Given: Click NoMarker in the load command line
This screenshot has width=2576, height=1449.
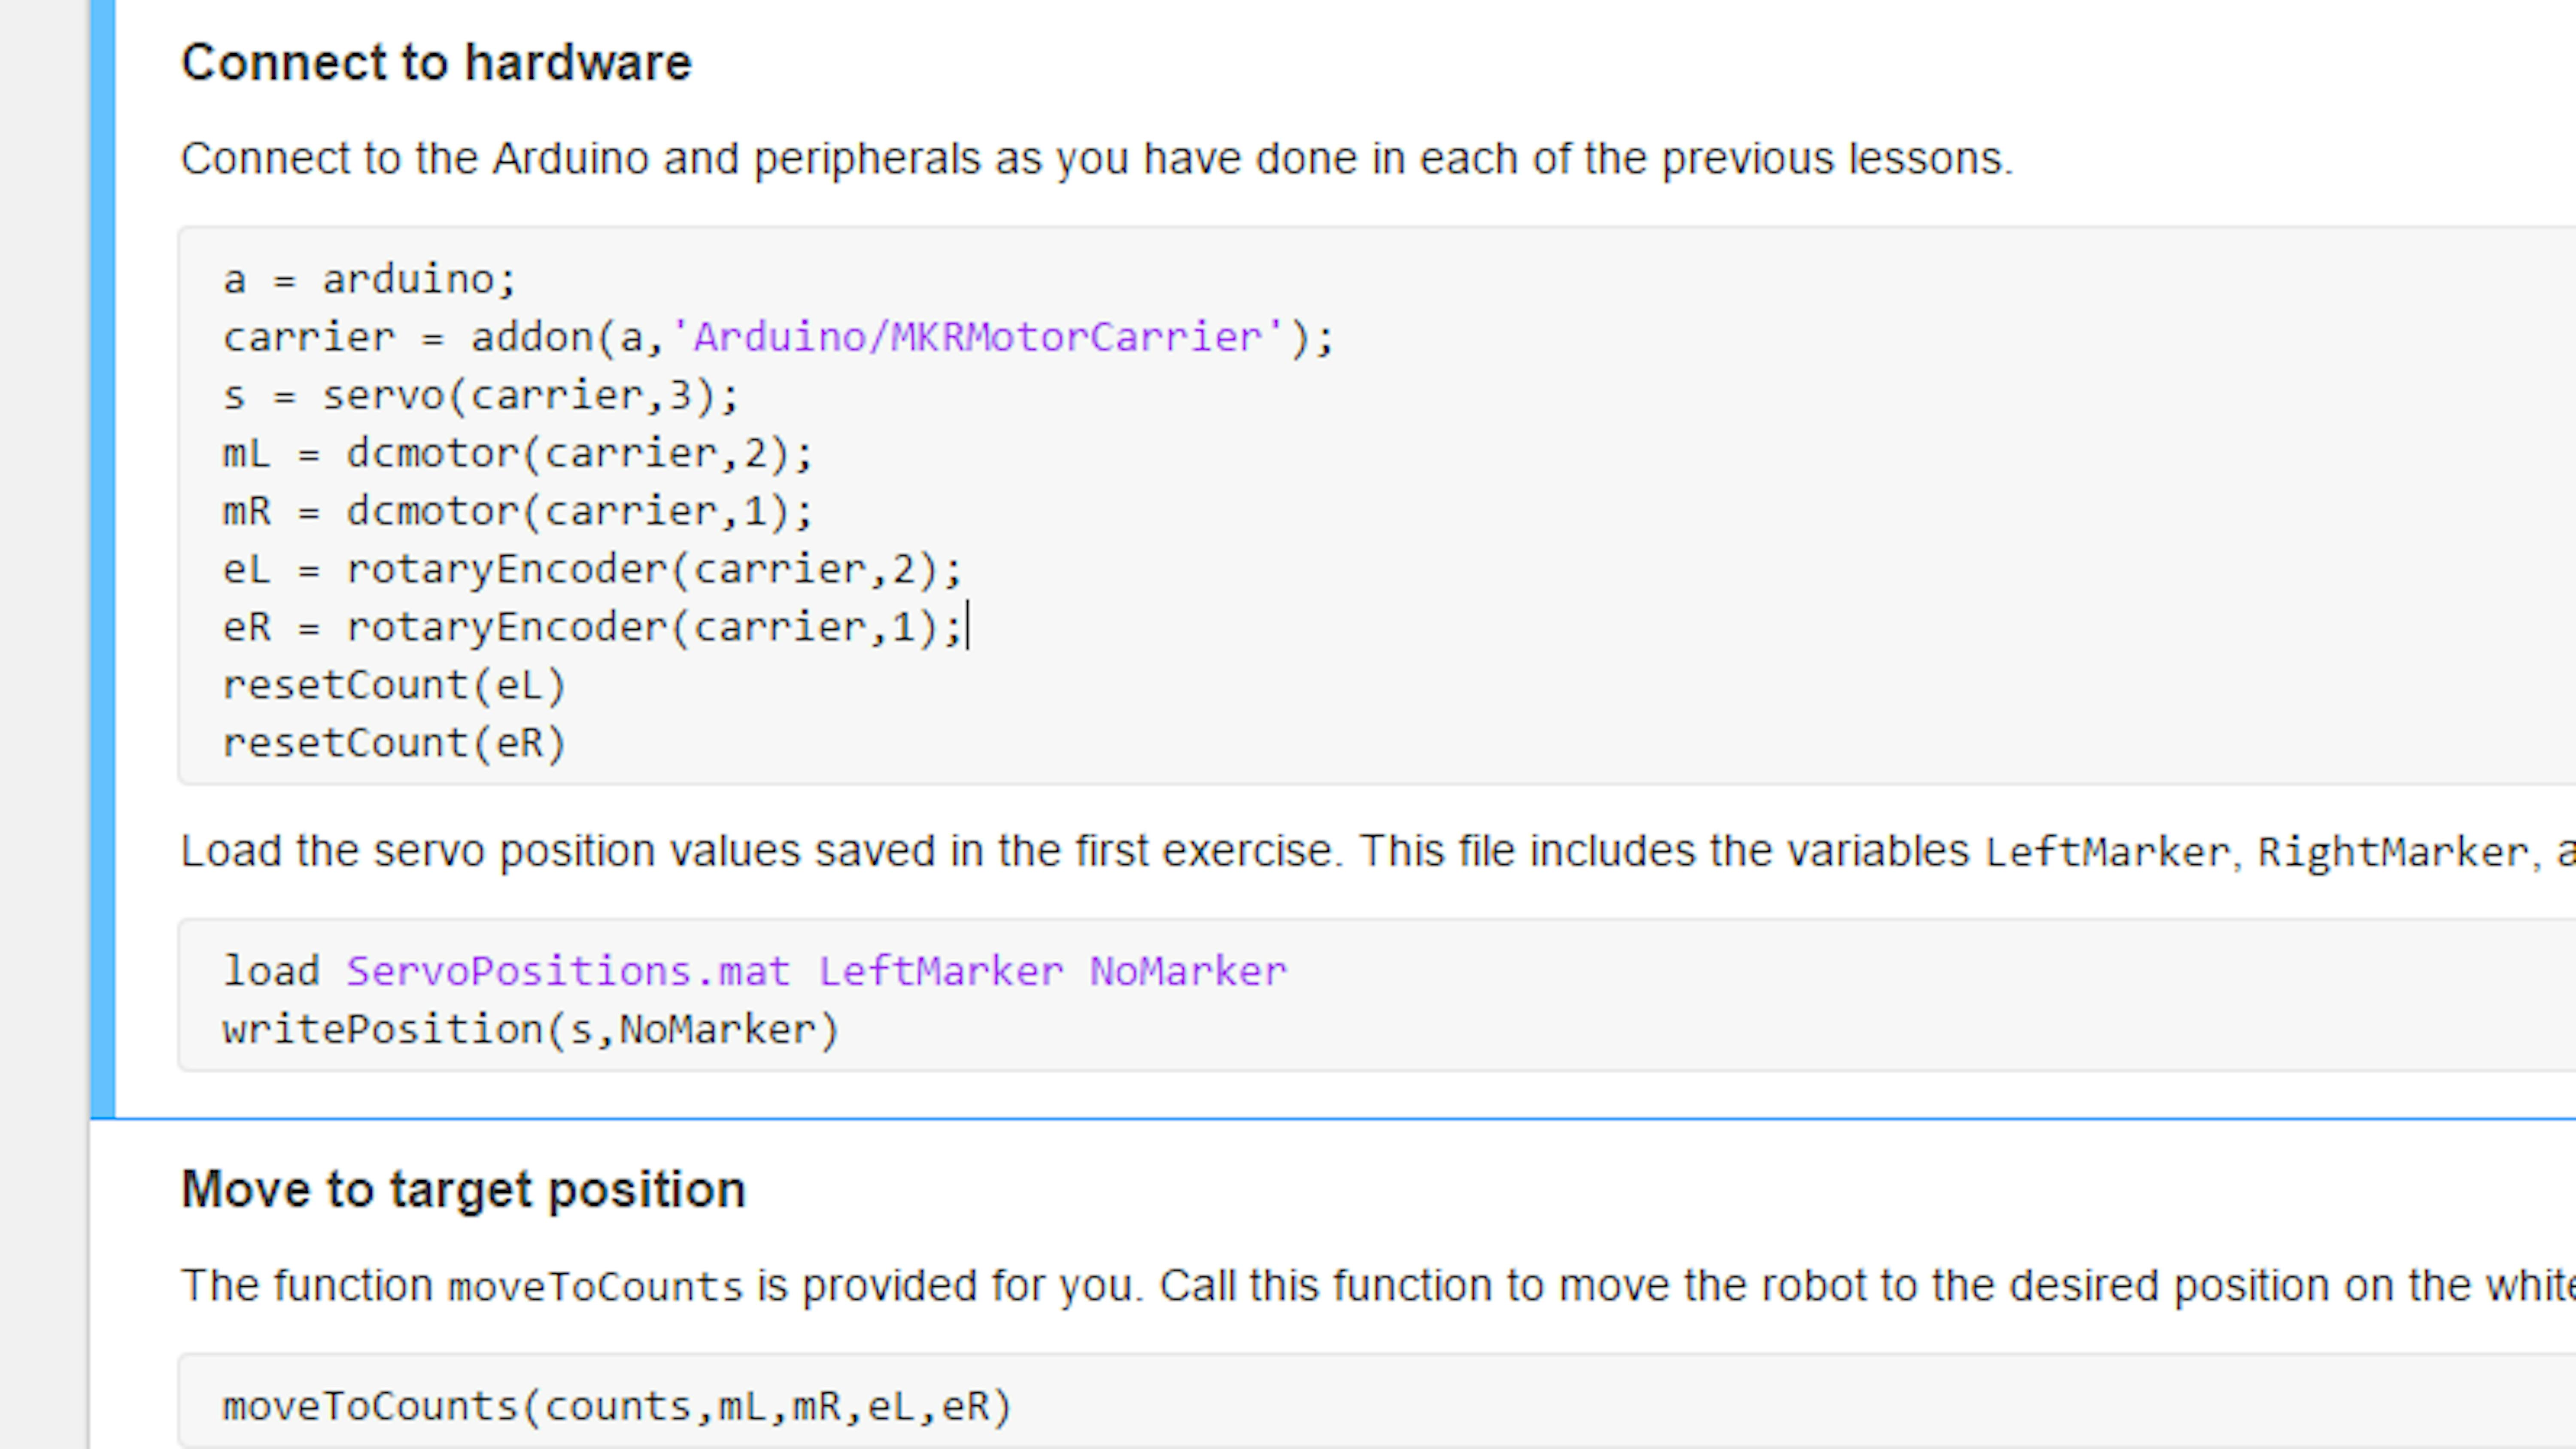Looking at the screenshot, I should [1187, 971].
